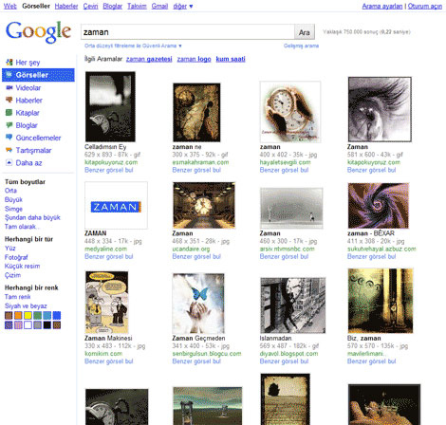446x425 pixels.
Task: Switch to the Web tab
Action: point(9,6)
